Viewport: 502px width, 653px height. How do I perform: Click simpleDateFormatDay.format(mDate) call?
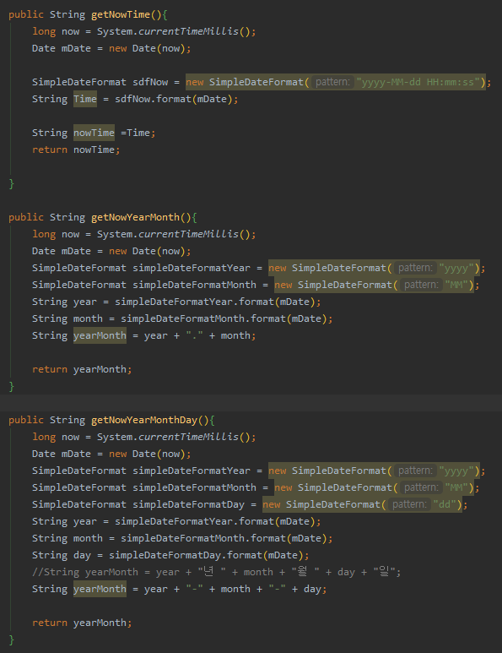pyautogui.click(x=206, y=556)
